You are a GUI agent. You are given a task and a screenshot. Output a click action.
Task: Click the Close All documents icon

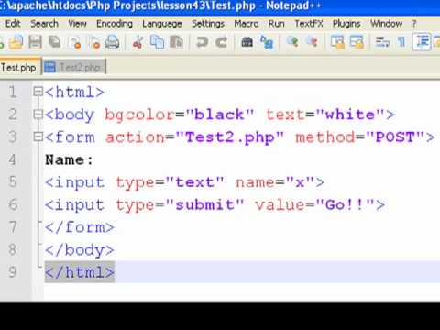[94, 42]
